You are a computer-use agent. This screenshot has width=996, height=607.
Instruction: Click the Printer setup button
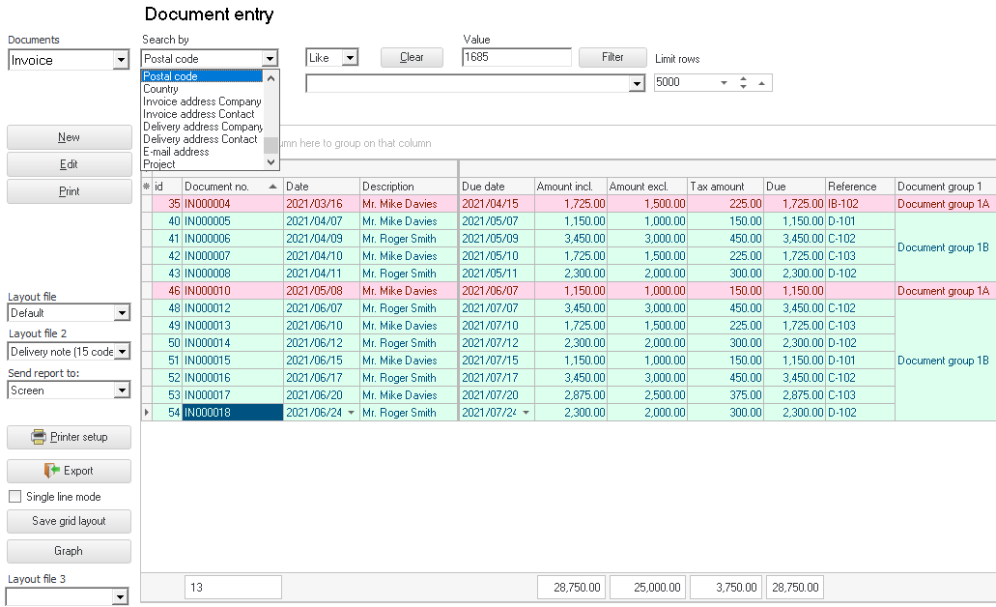coord(69,437)
